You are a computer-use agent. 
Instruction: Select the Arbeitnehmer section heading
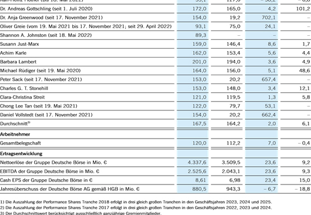[x=15, y=135]
